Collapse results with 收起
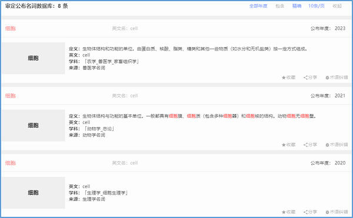This screenshot has height=218, width=353. pyautogui.click(x=337, y=6)
